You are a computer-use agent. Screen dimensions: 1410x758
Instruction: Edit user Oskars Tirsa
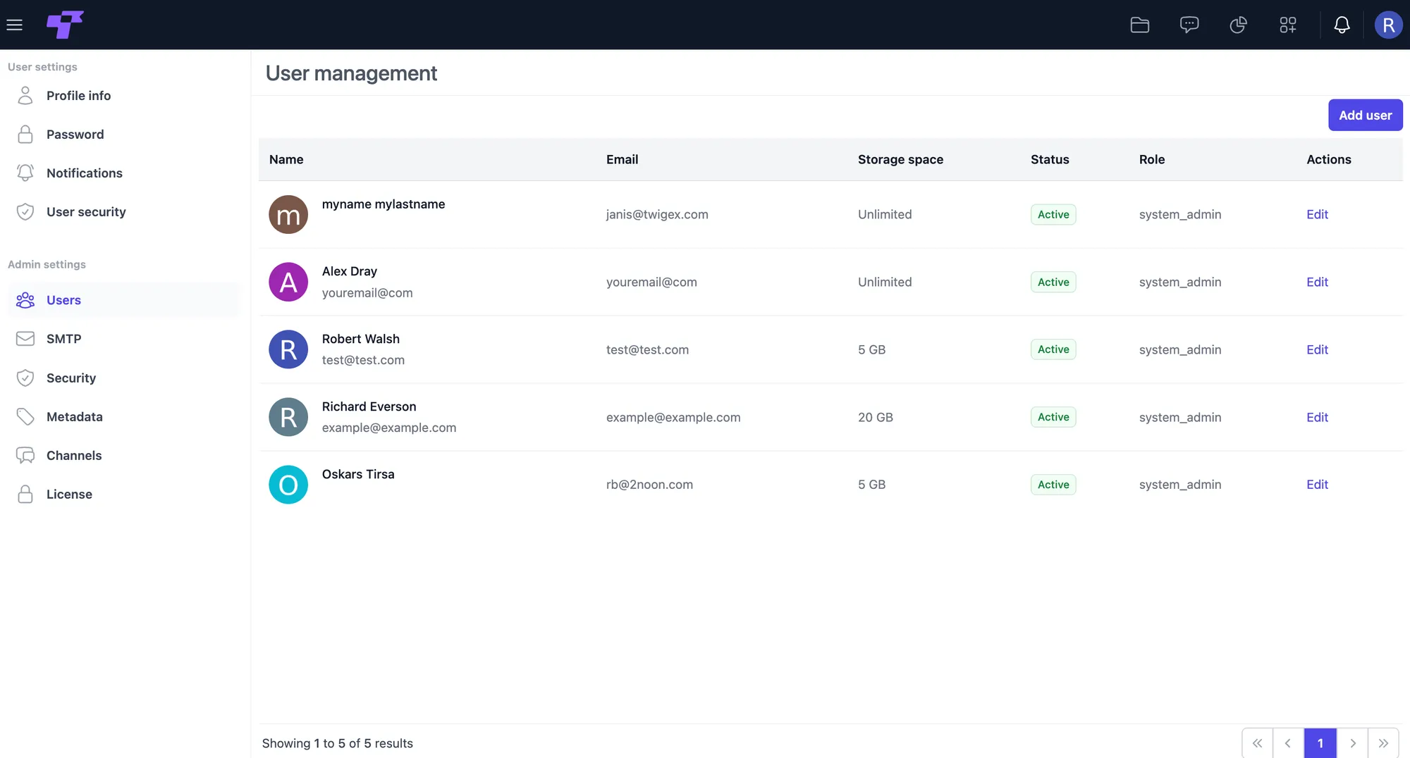tap(1317, 485)
